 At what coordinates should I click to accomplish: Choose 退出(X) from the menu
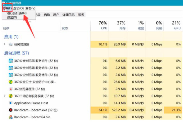click(x=12, y=17)
